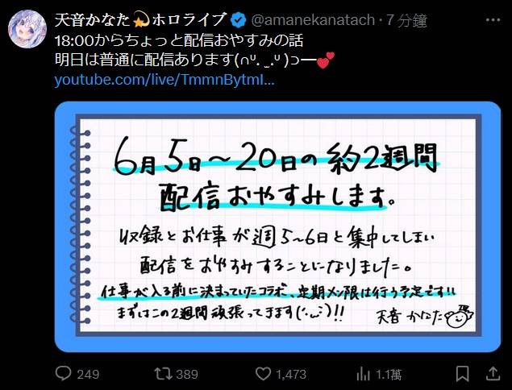Click the tweet text starting with 18:00から

179,40
